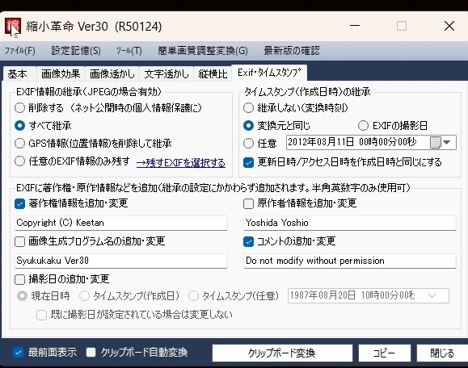The width and height of the screenshot is (468, 368).
Task: Select タイムスタンプ(任意) radio option
Action: (x=193, y=296)
